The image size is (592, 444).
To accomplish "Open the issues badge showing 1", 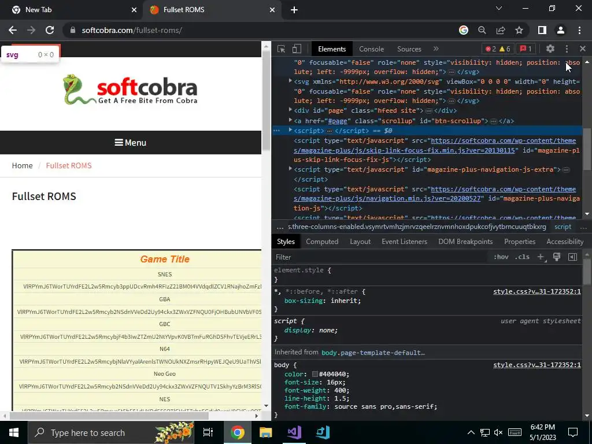I will pos(526,49).
